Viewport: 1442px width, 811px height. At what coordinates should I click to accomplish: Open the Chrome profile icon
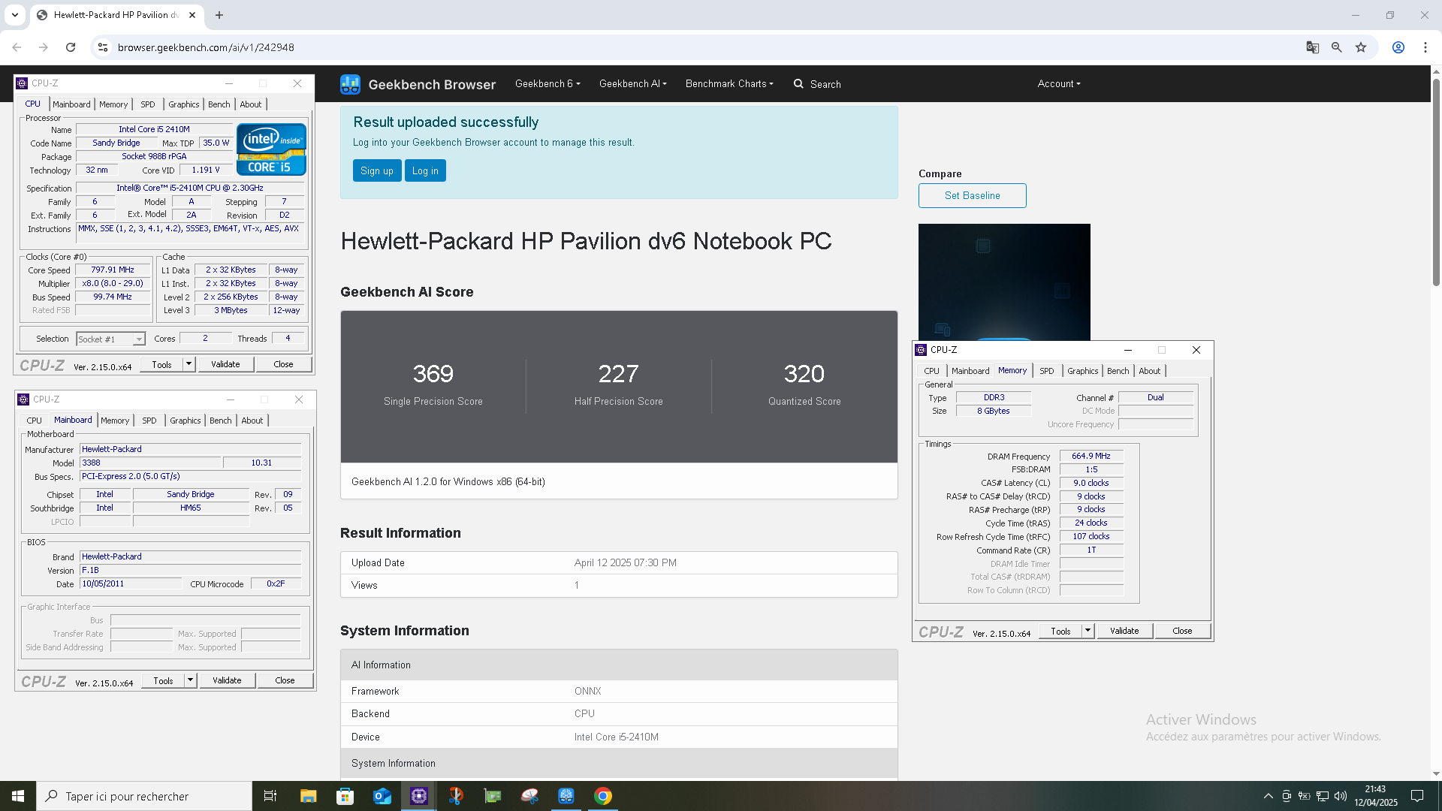1398,47
